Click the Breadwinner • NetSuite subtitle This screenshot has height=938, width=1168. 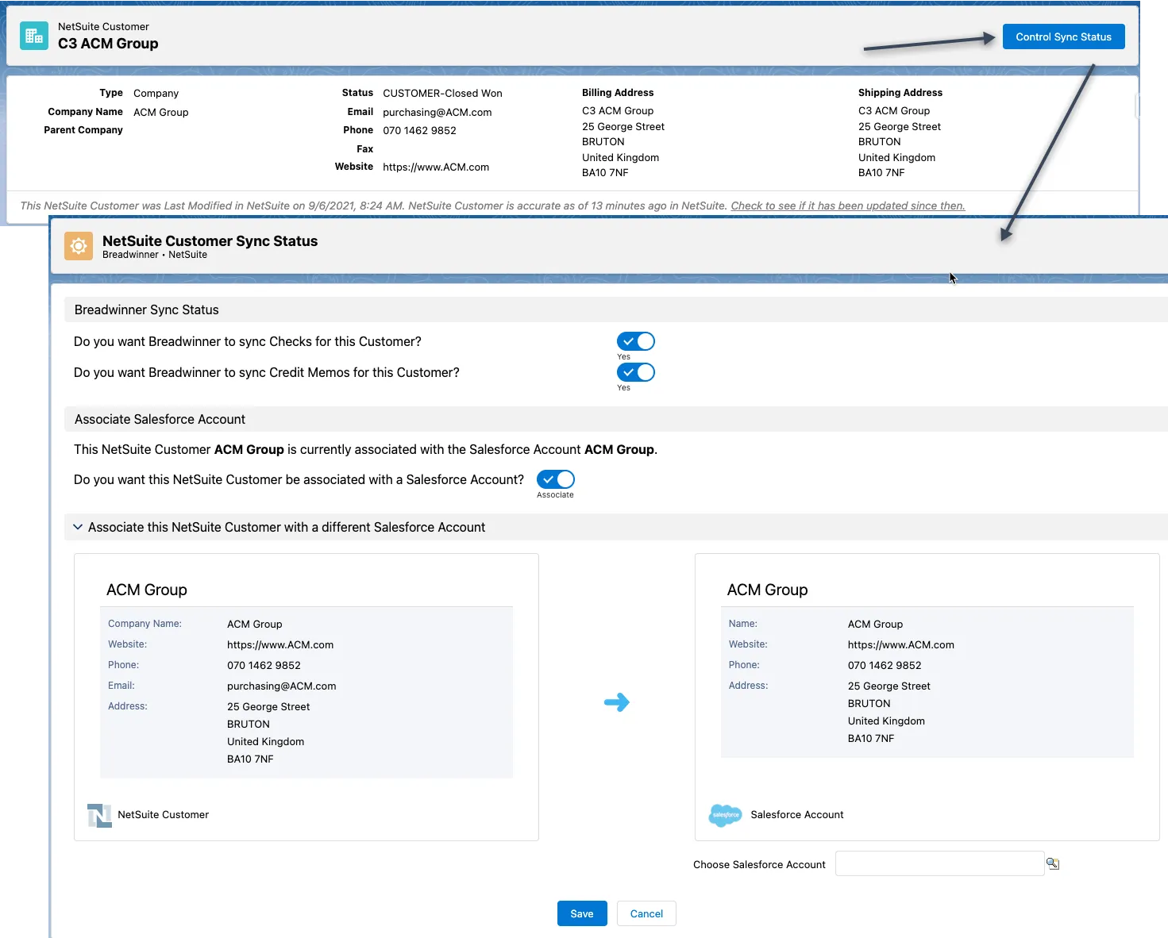pos(155,255)
